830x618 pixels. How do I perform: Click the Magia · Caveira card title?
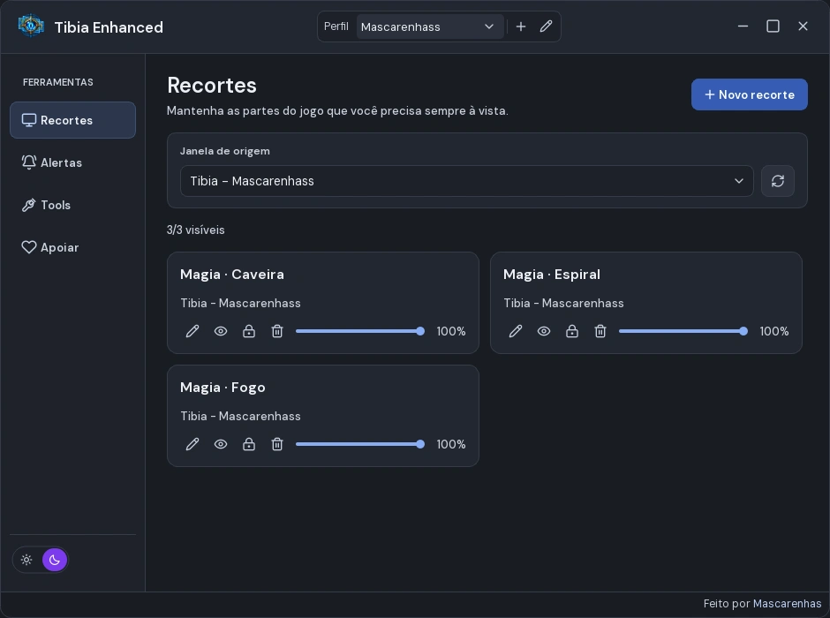pyautogui.click(x=232, y=274)
